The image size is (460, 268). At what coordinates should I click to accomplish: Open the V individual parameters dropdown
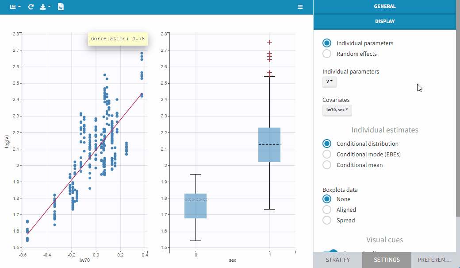[x=330, y=82]
